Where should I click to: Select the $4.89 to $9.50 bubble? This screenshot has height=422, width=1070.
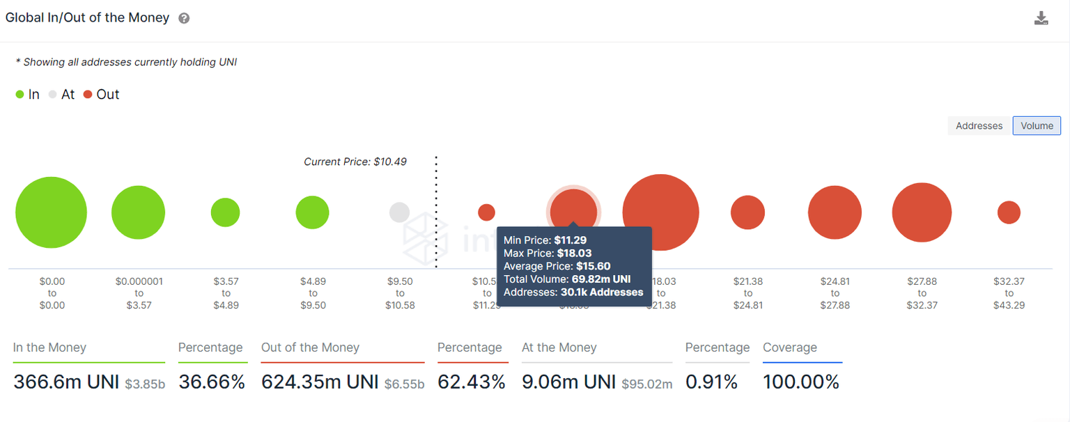click(312, 212)
